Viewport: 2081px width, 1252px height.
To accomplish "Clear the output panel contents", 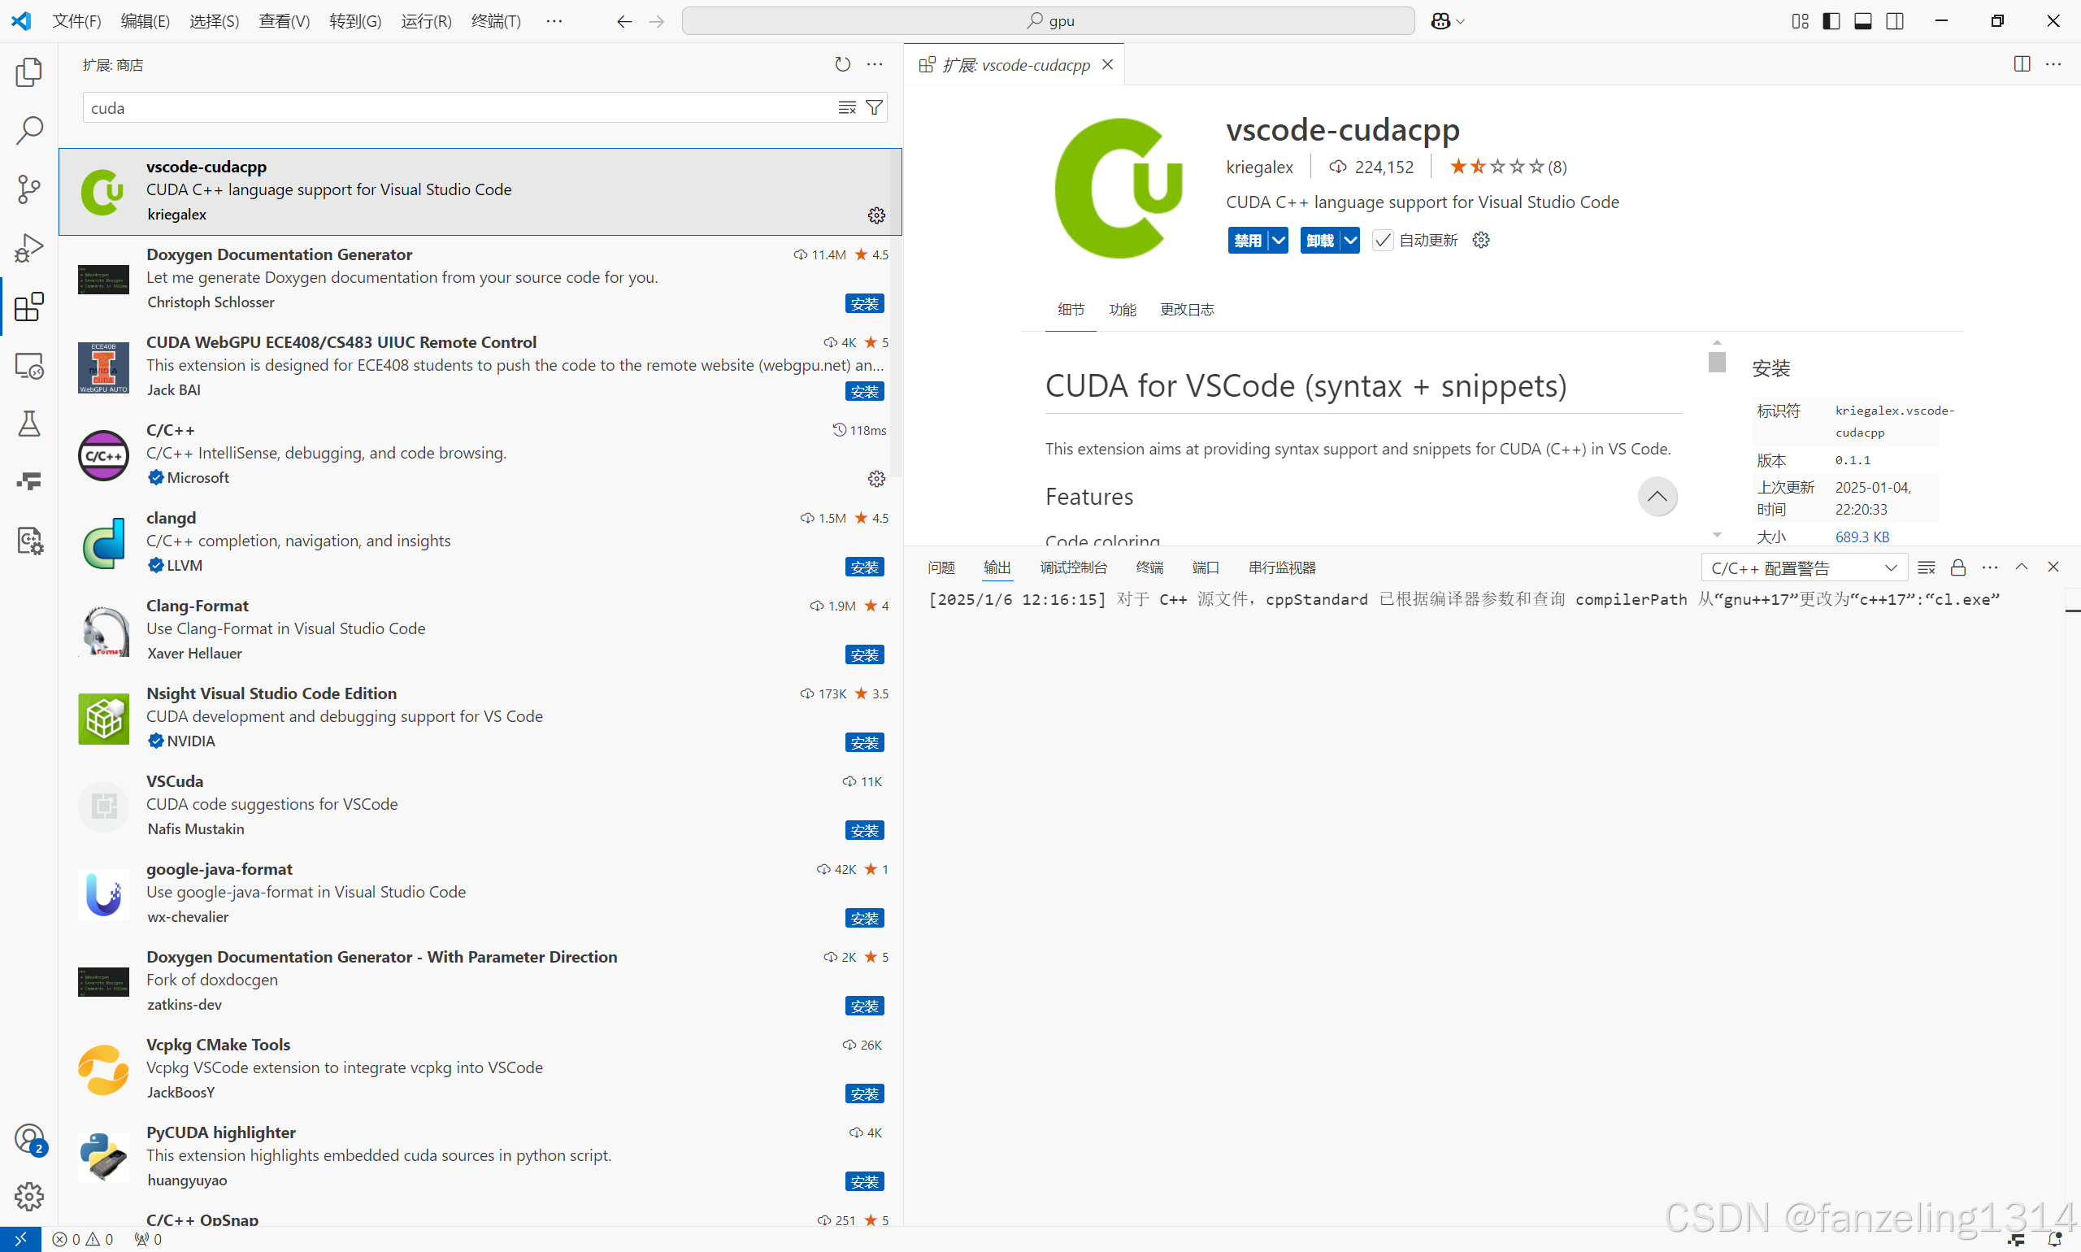I will [x=1927, y=567].
